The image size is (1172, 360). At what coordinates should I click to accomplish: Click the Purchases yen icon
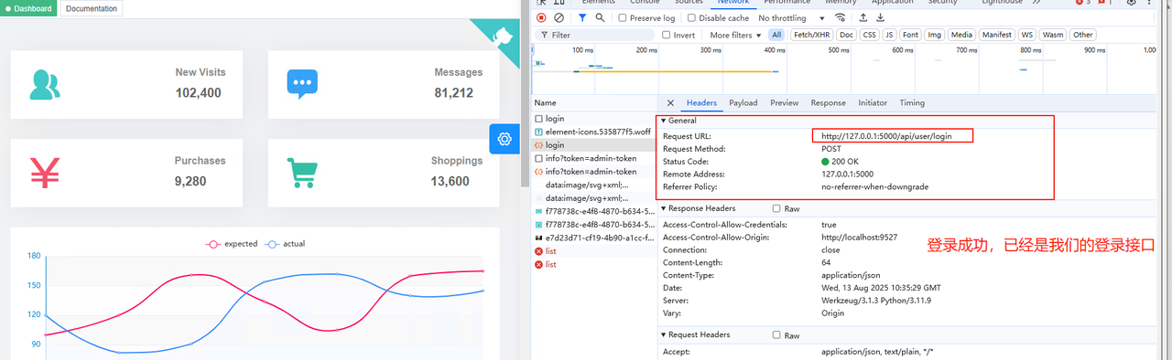coord(45,172)
